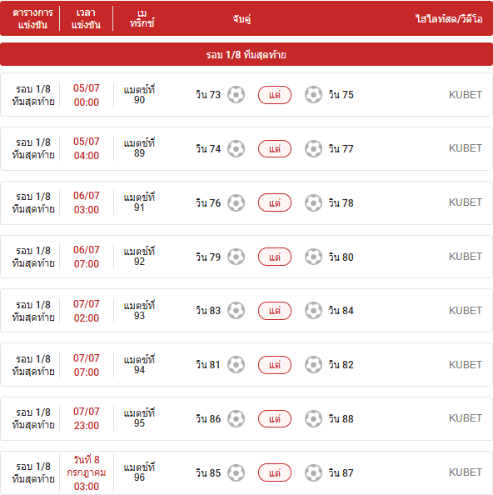Click the team icon next to วิน 84
Screen dimensions: 493x495
coord(313,311)
